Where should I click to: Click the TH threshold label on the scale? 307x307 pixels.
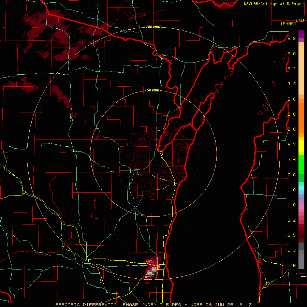point(293,266)
